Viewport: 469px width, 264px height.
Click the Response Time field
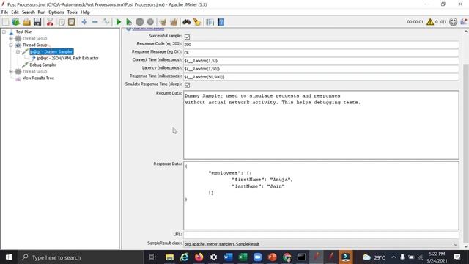(x=321, y=77)
